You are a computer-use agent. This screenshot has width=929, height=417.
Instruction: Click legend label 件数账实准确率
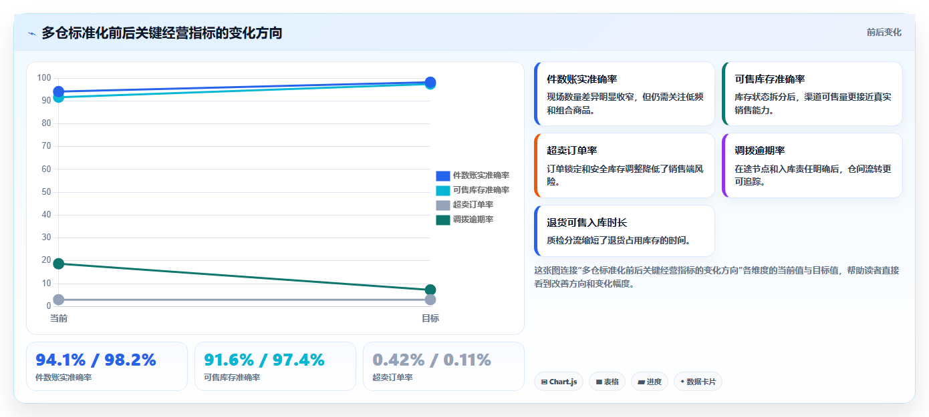(x=481, y=175)
